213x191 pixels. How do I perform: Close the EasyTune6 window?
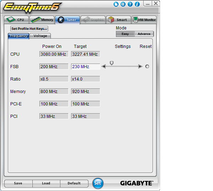click(x=156, y=3)
